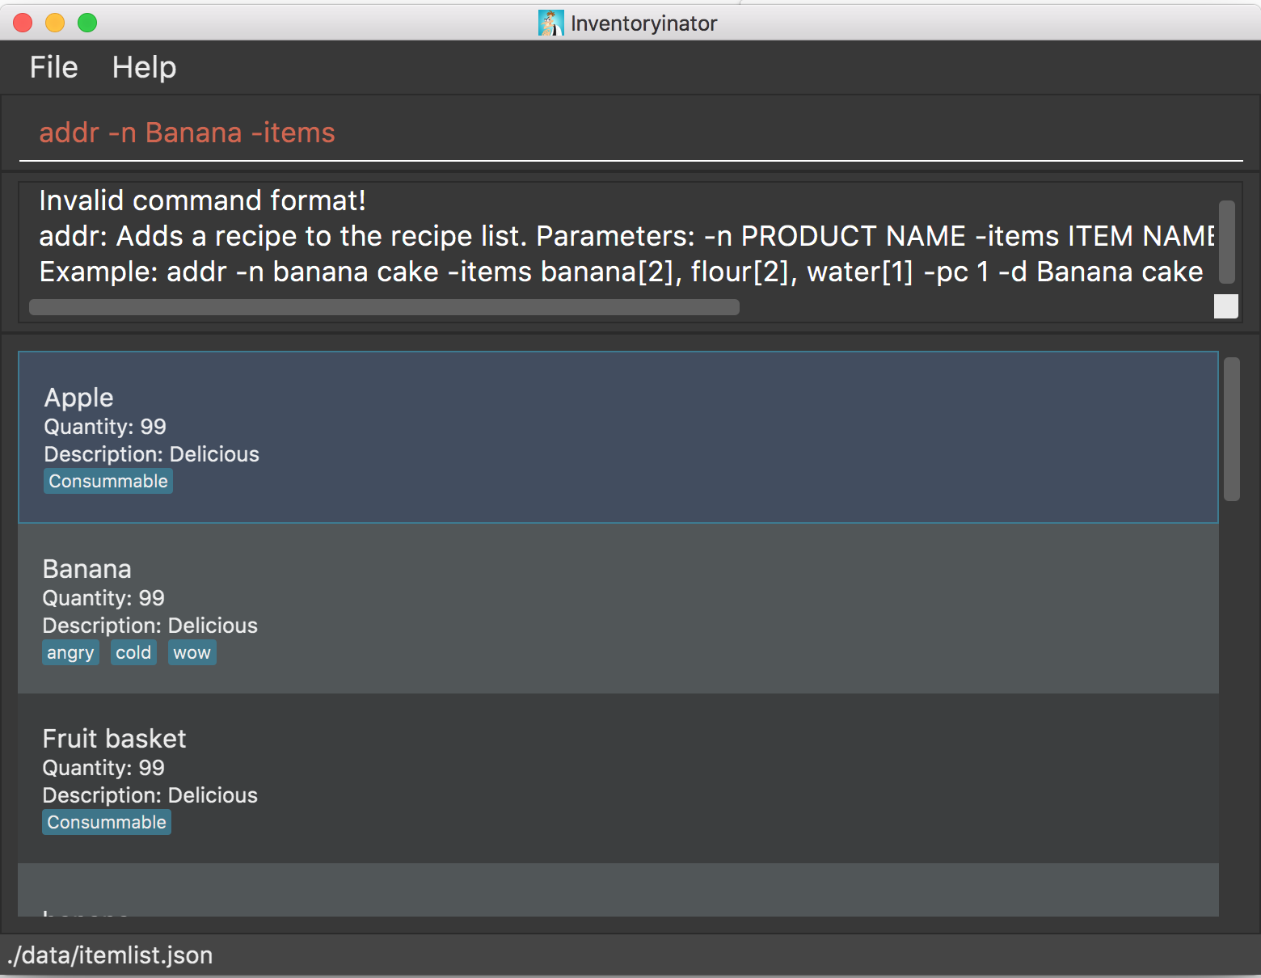
Task: Click the yellow minimize window button
Action: point(55,23)
